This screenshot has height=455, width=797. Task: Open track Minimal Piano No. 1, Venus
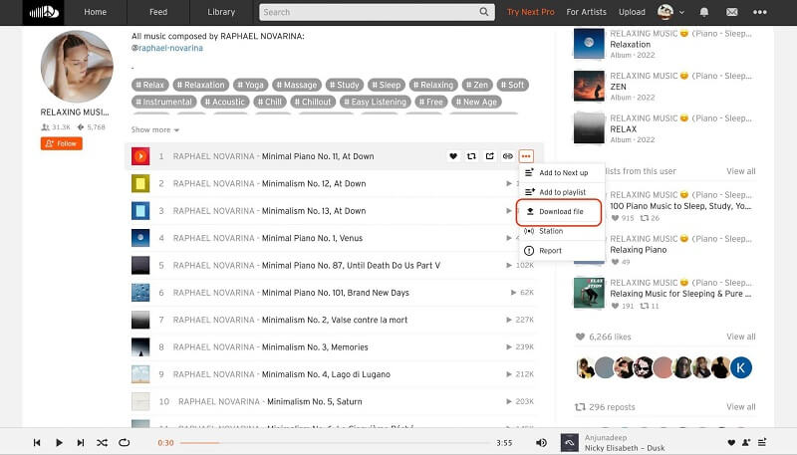312,238
